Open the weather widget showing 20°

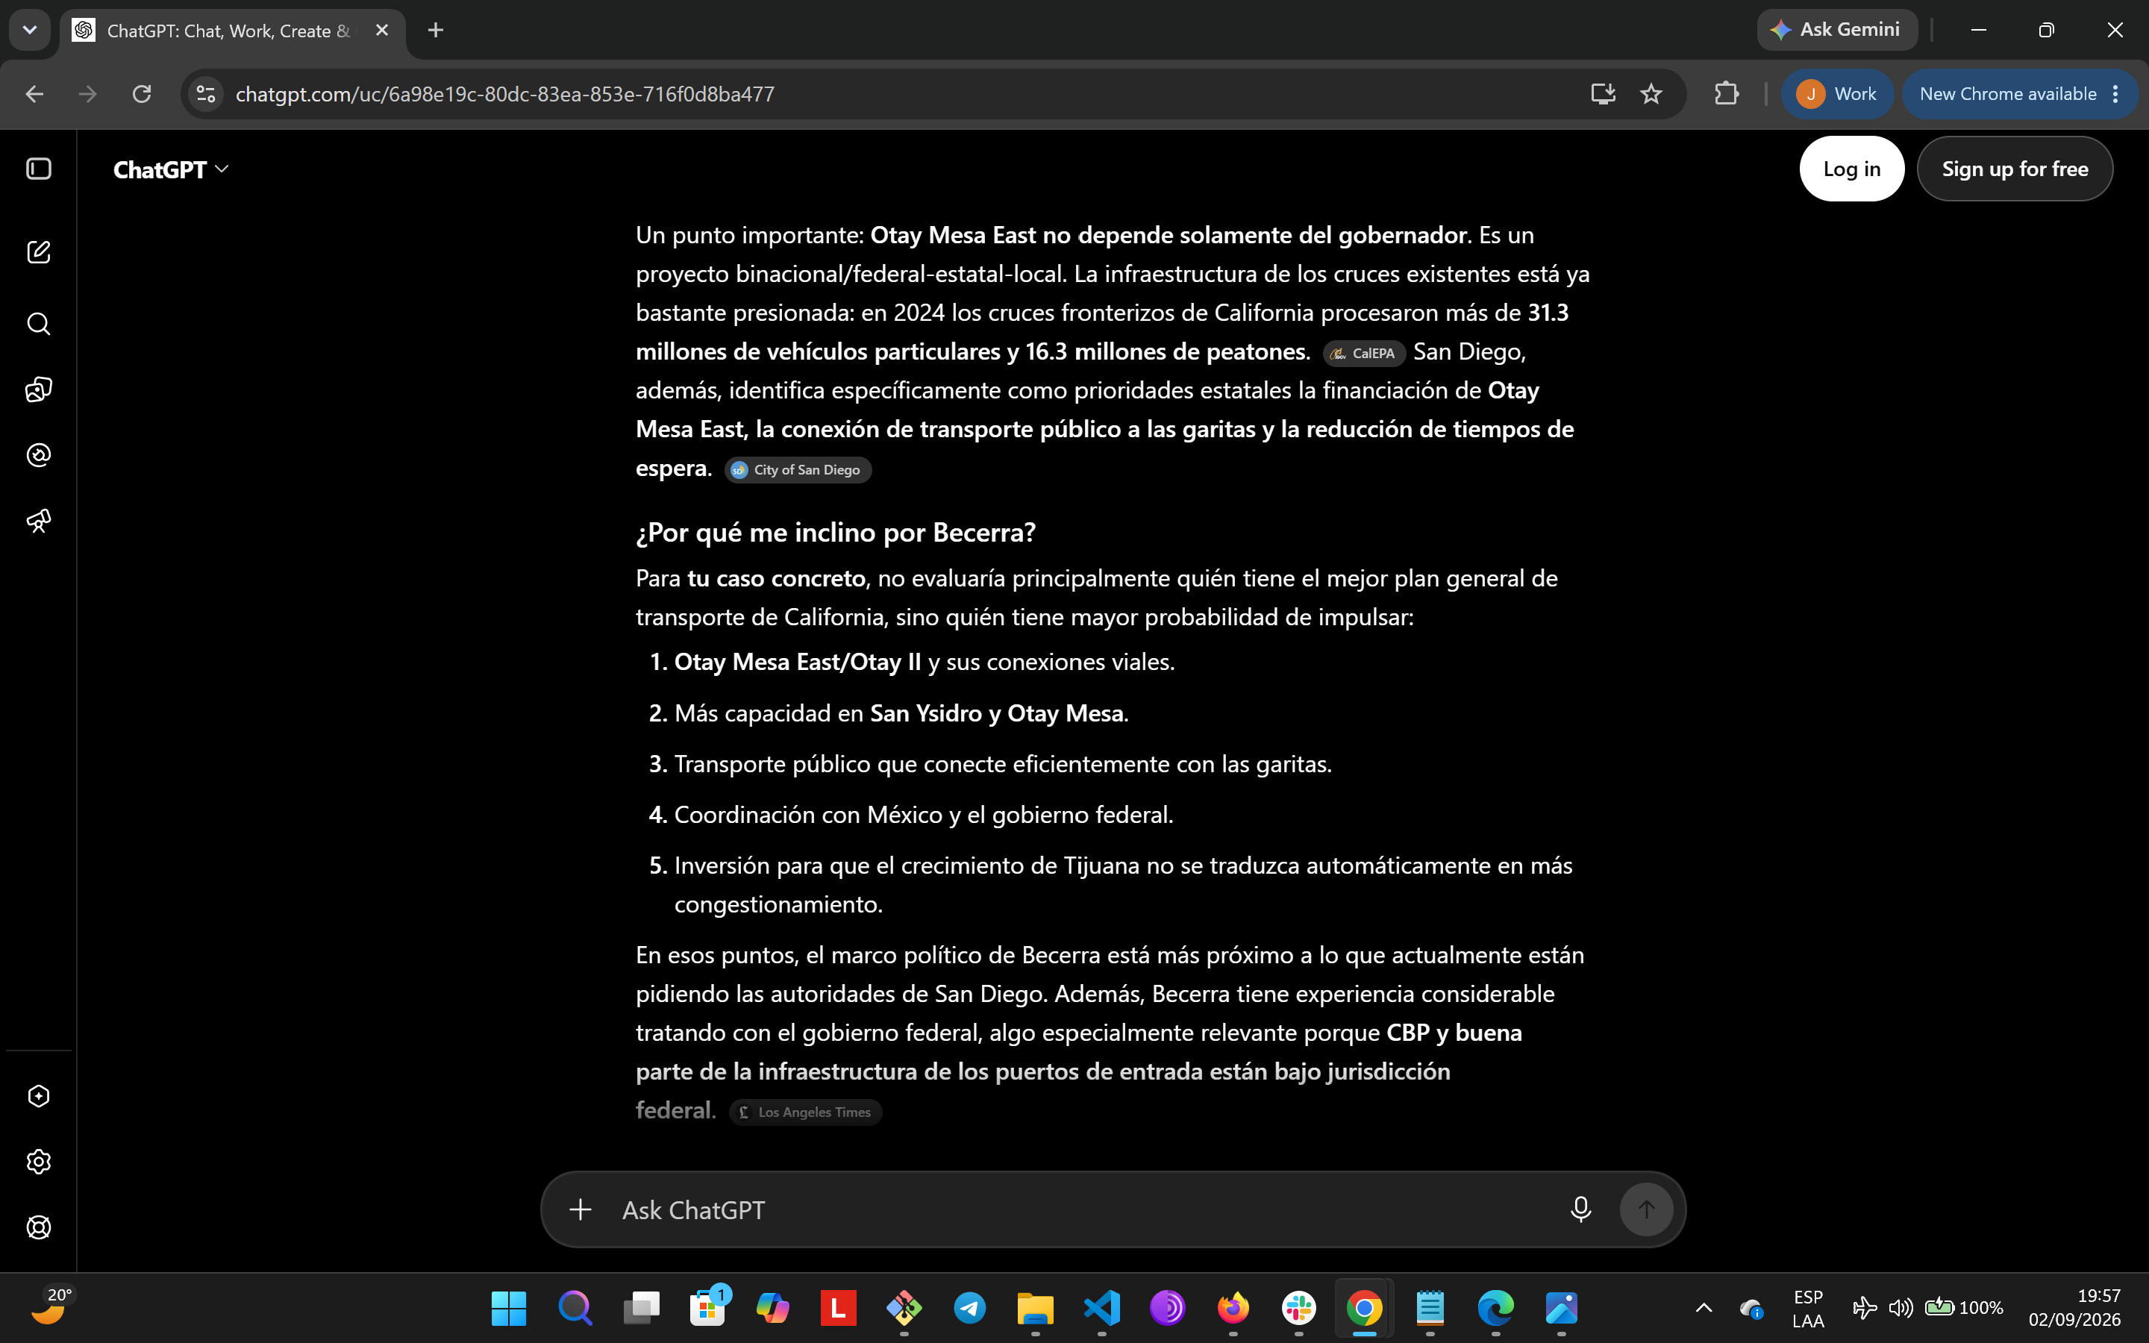point(51,1306)
